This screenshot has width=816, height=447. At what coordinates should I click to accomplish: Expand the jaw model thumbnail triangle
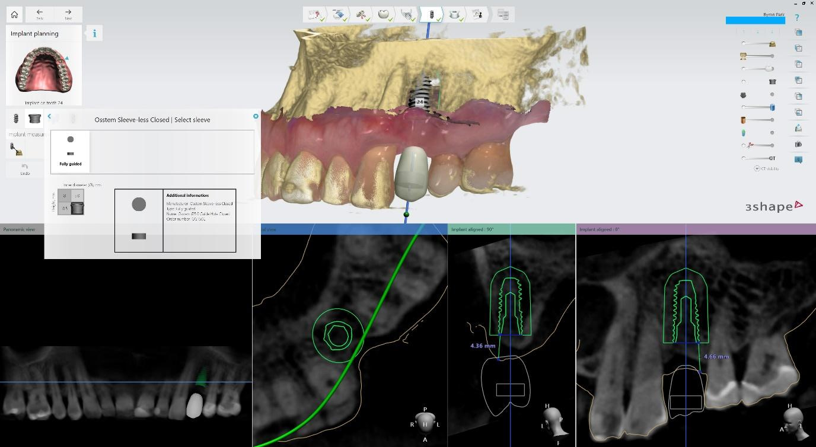pyautogui.click(x=66, y=58)
